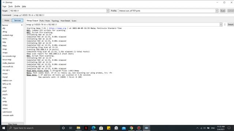This screenshot has height=131, width=234.
Task: Click the Filter Hosts button
Action: (x=12, y=124)
